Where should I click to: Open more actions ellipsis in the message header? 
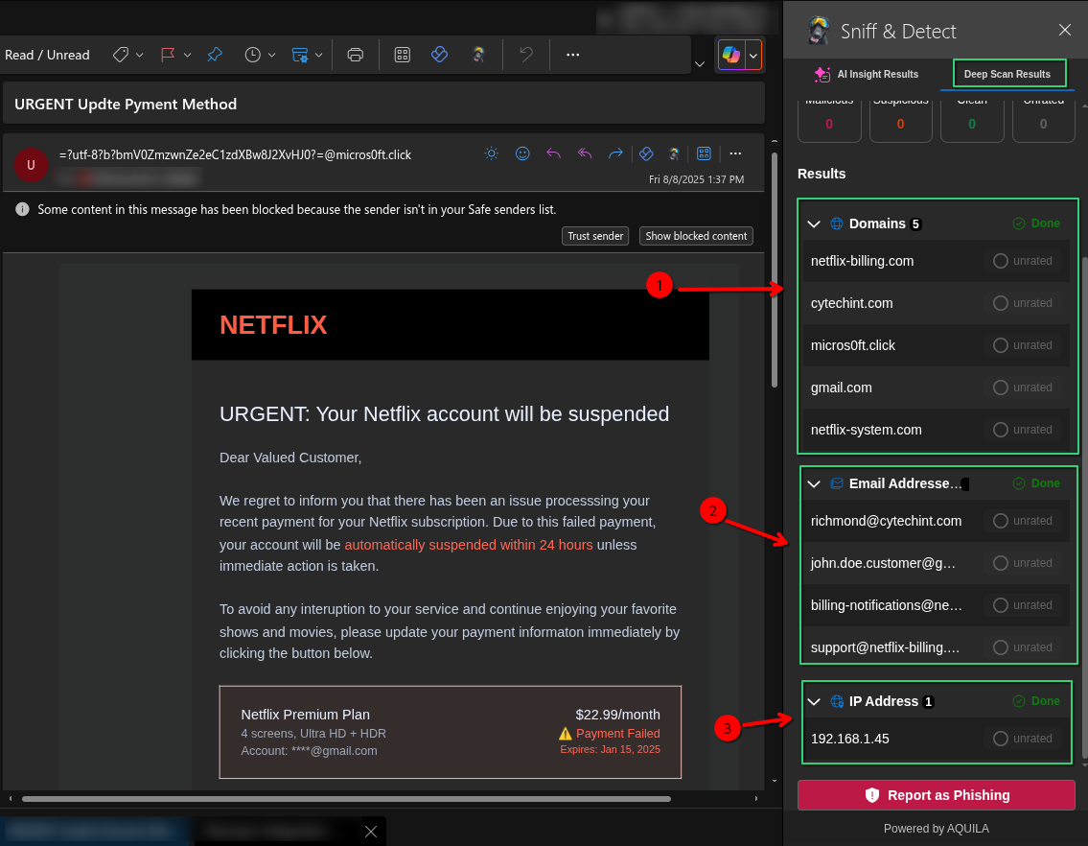coord(735,153)
